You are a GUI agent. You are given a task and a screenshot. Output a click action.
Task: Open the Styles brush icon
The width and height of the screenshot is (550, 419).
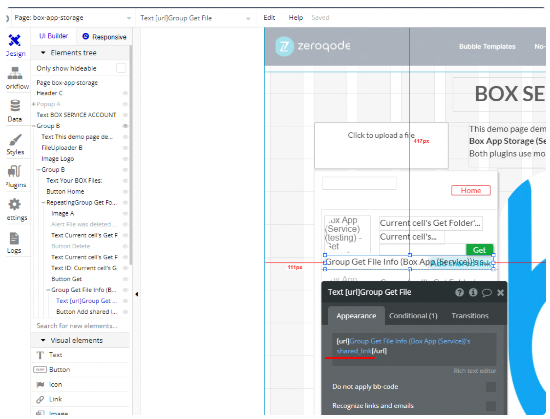[15, 139]
